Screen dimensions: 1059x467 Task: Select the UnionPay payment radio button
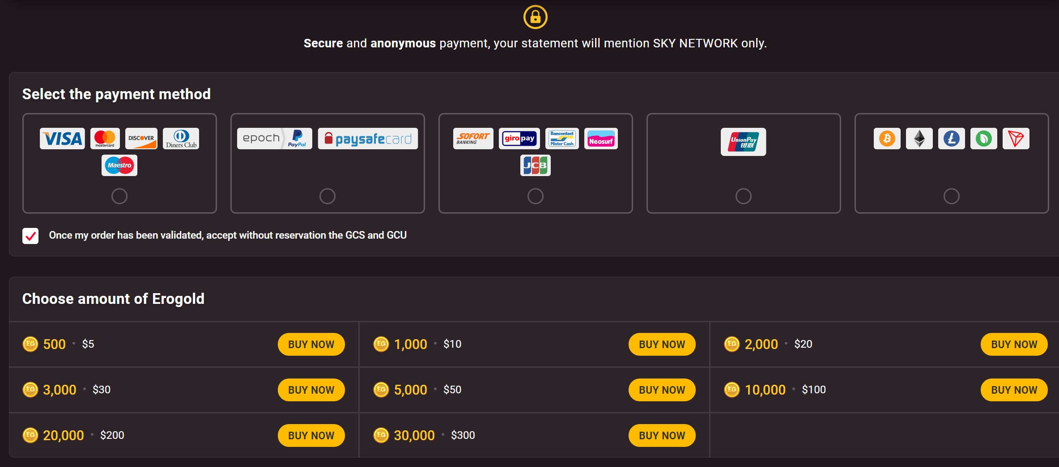pos(743,196)
